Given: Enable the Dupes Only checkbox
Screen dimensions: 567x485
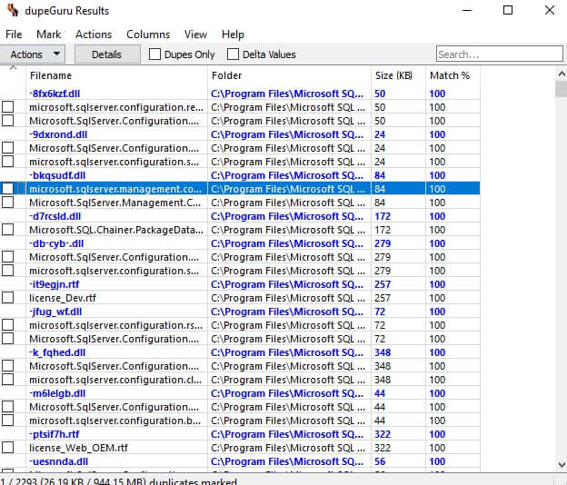Looking at the screenshot, I should [x=154, y=54].
